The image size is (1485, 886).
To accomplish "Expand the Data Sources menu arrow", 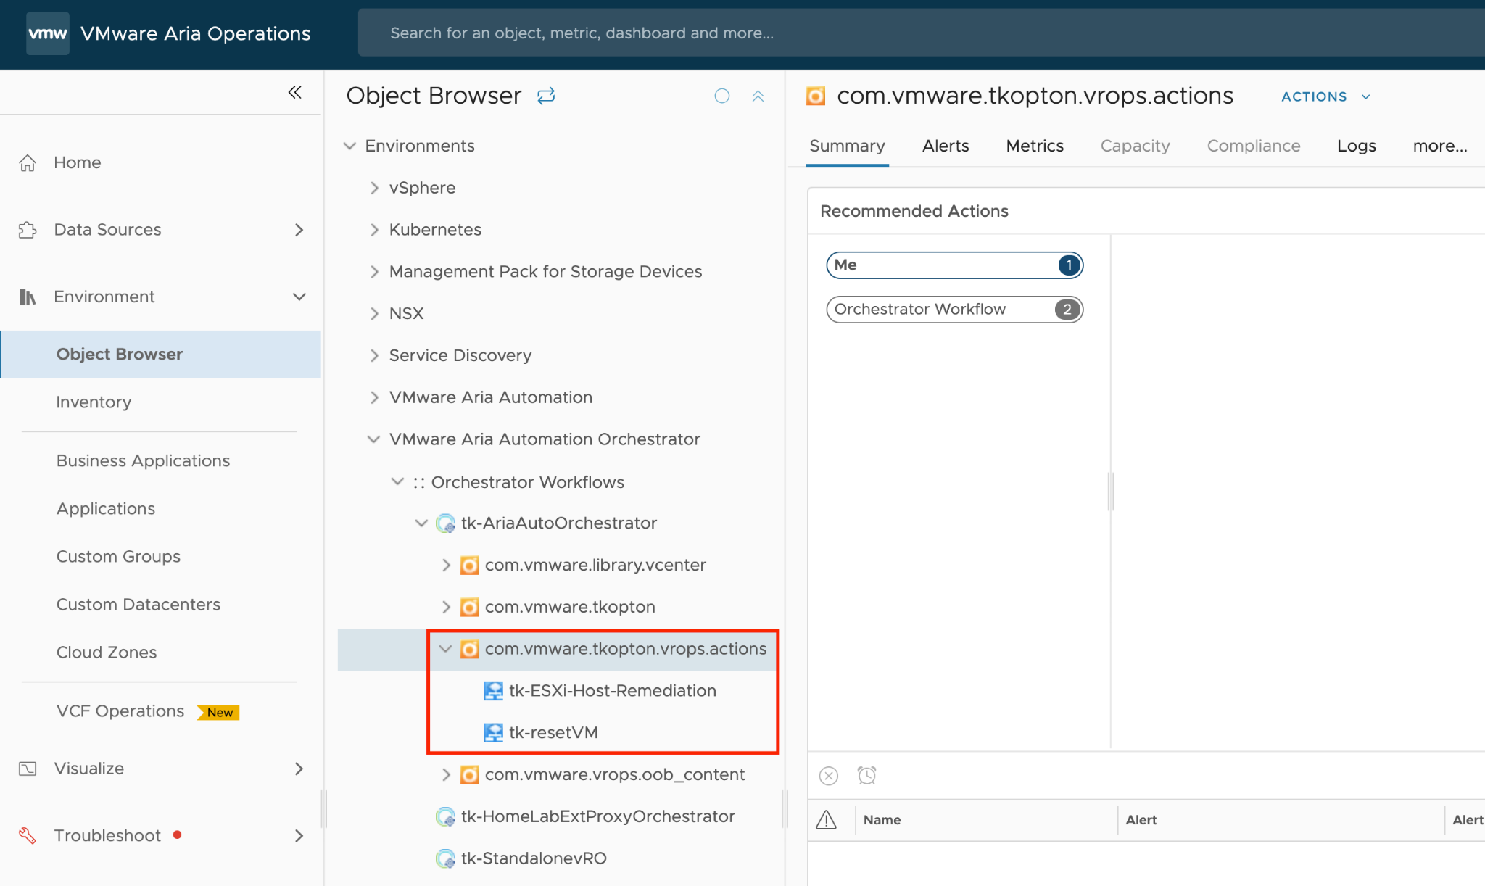I will click(x=299, y=230).
